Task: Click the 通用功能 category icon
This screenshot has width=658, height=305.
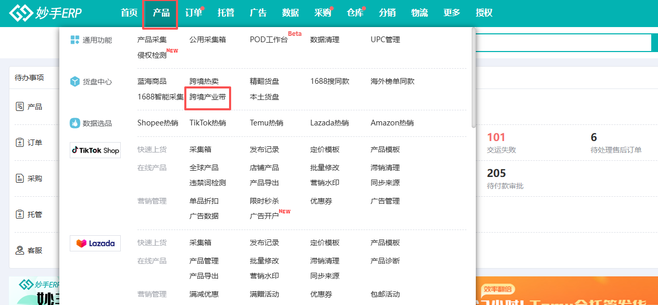Action: click(75, 40)
